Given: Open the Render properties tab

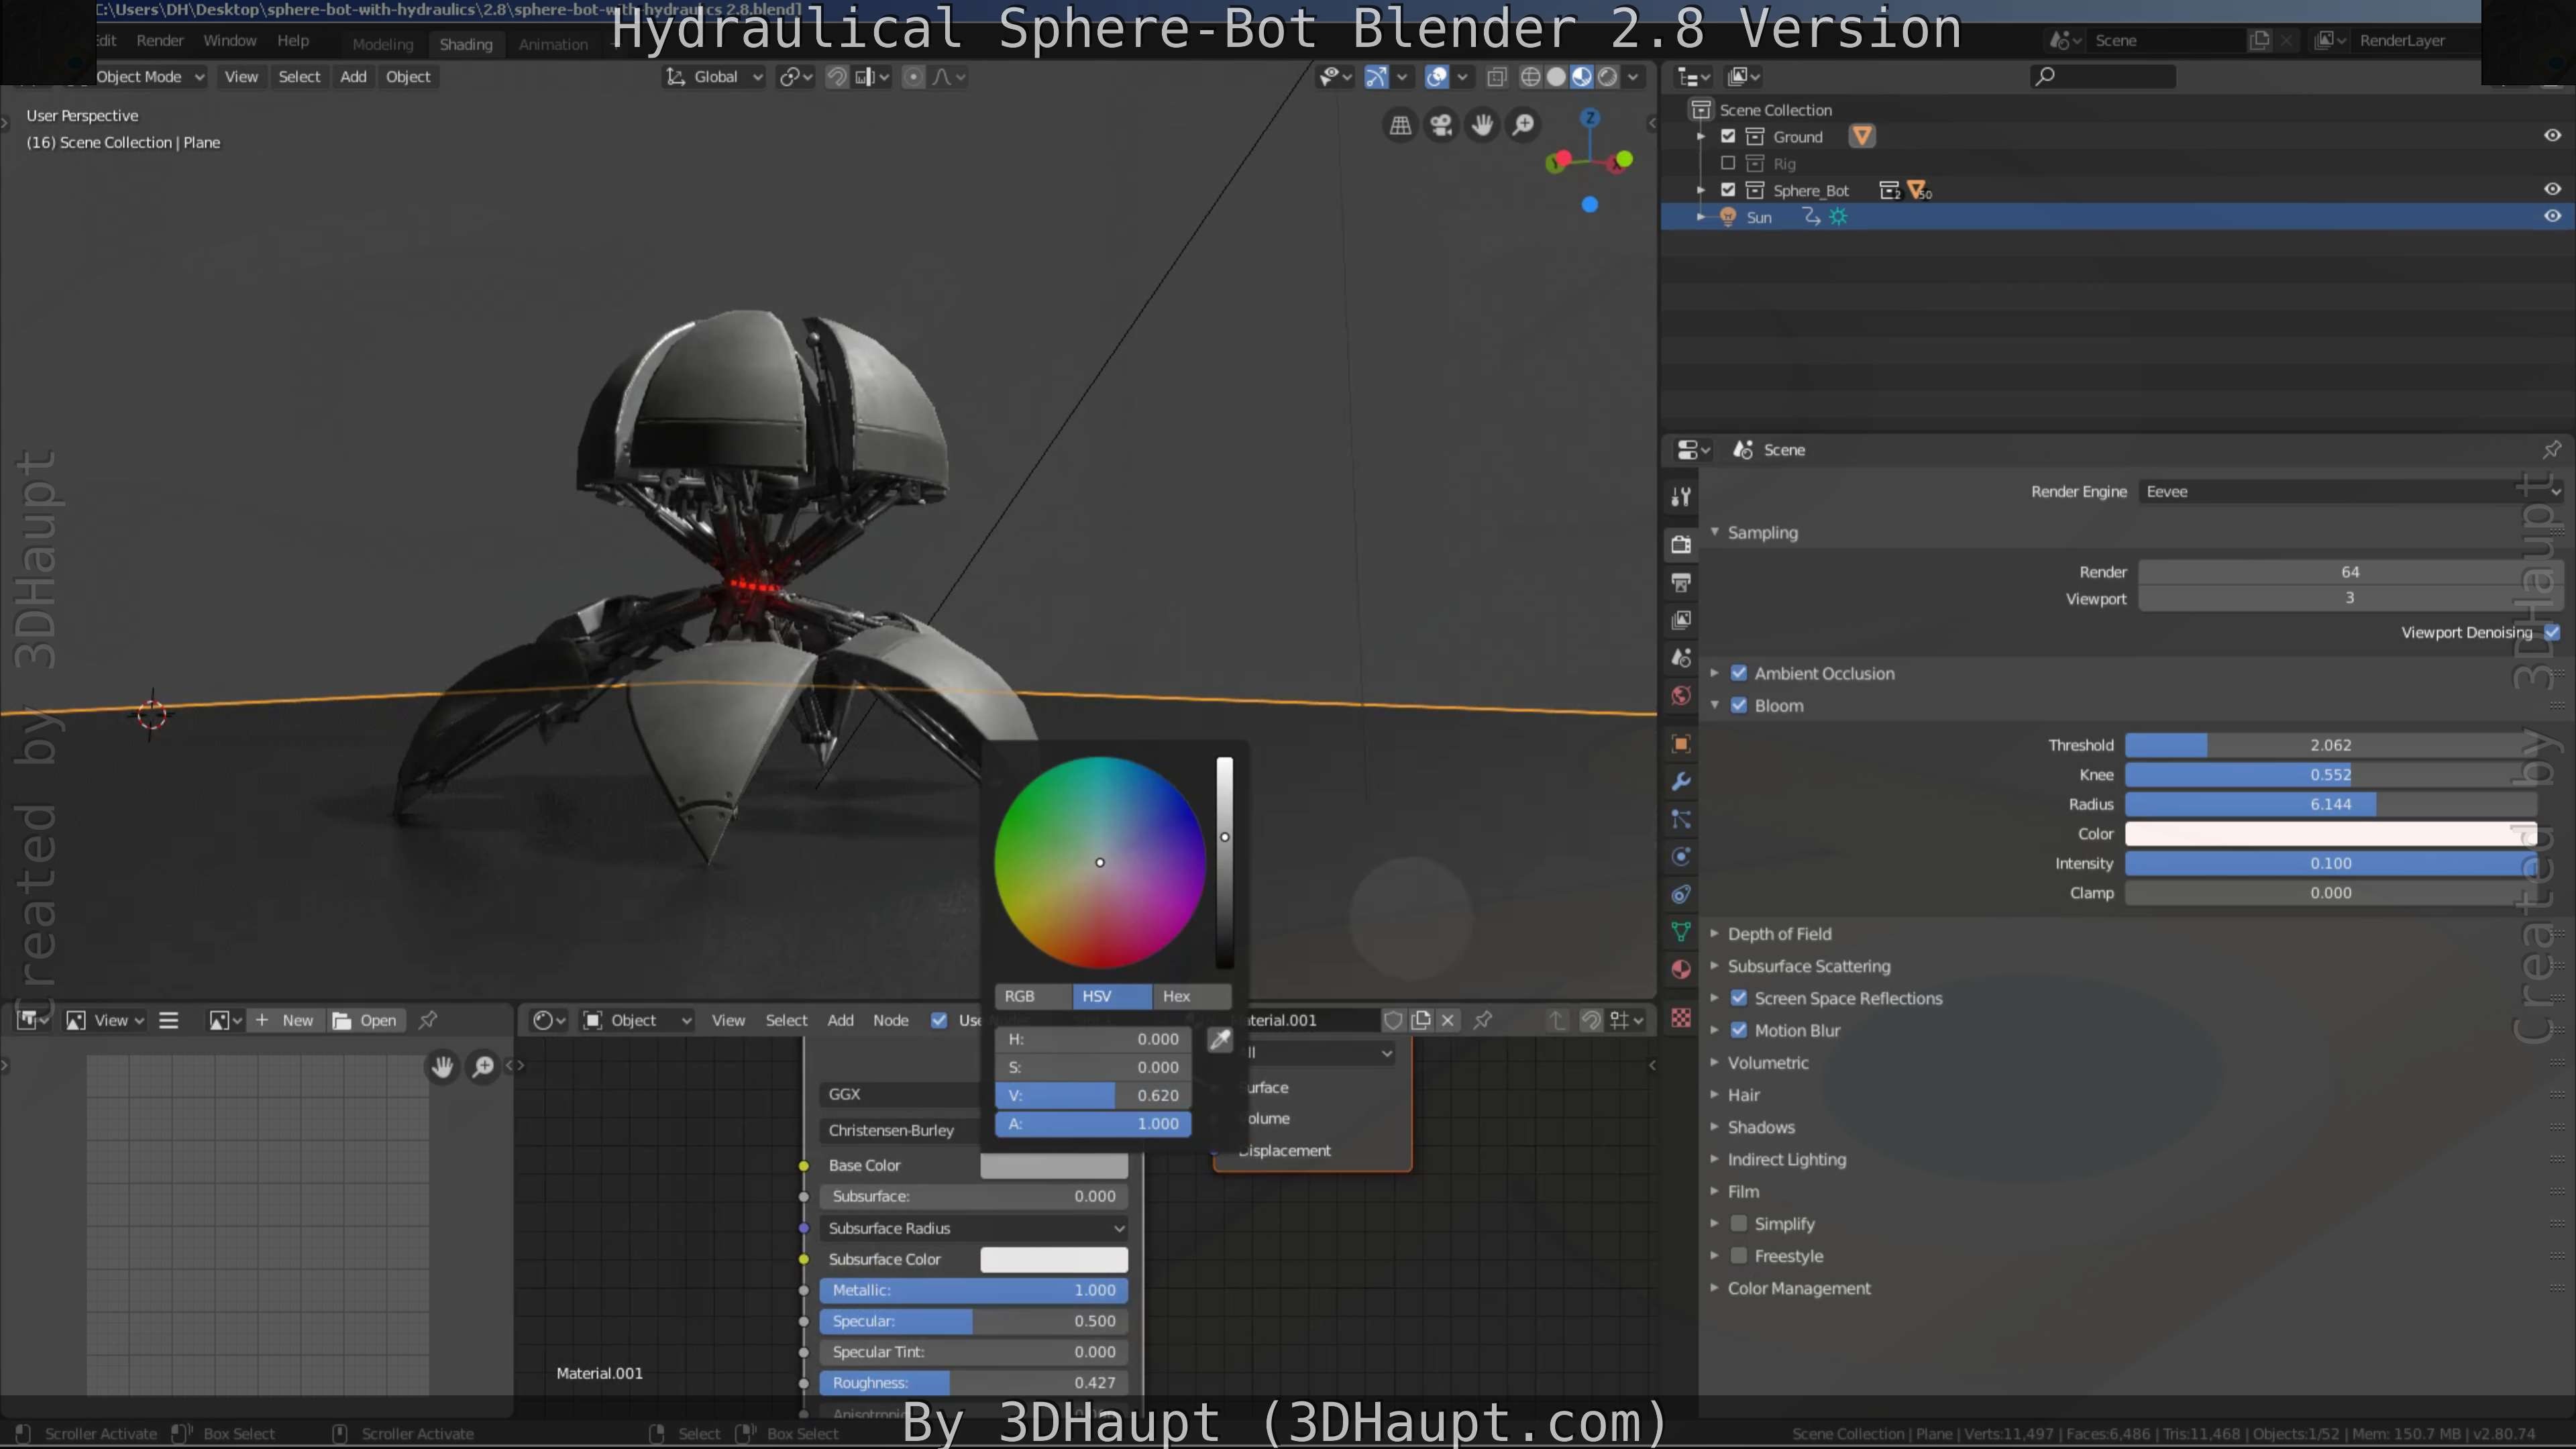Looking at the screenshot, I should [x=1680, y=544].
